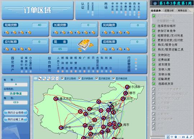
Task: Activate the zoom-out magnifier map tool
Action: [x=48, y=78]
